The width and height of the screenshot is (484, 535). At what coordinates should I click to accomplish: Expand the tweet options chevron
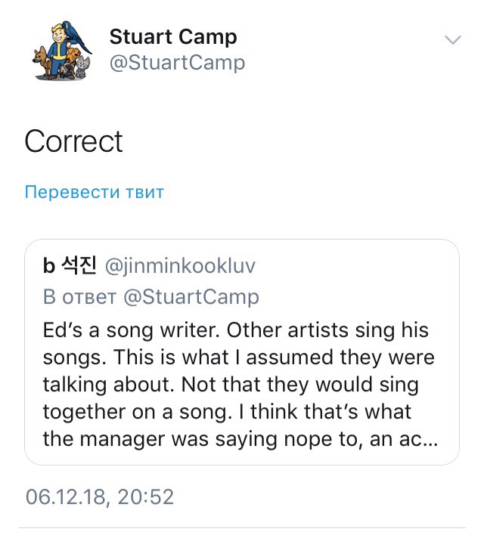452,39
